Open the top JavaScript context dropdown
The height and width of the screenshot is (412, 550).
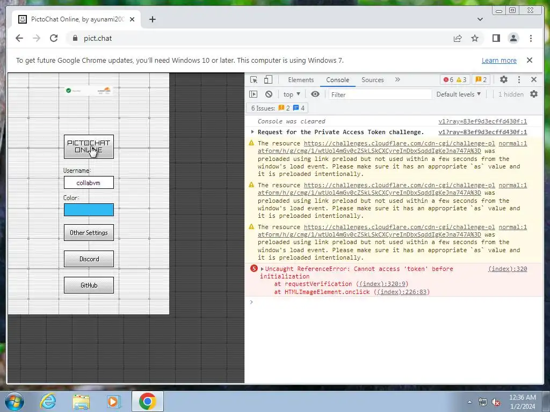point(292,94)
